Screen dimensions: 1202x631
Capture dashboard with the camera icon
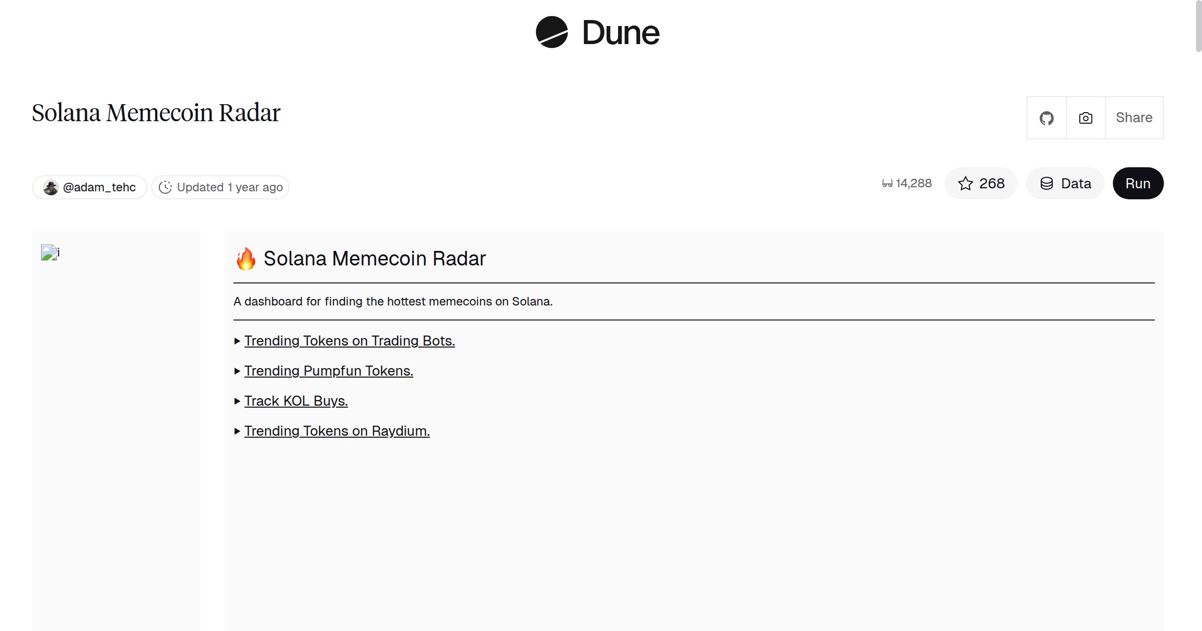pos(1084,117)
